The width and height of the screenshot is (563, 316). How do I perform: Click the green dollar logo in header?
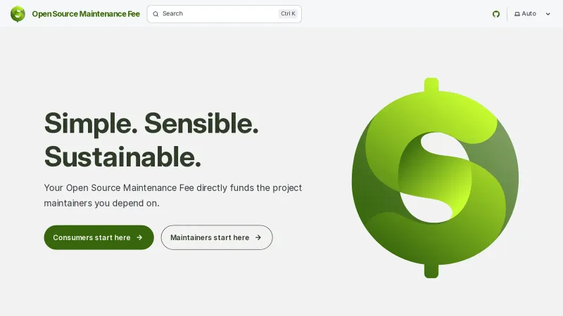(18, 14)
